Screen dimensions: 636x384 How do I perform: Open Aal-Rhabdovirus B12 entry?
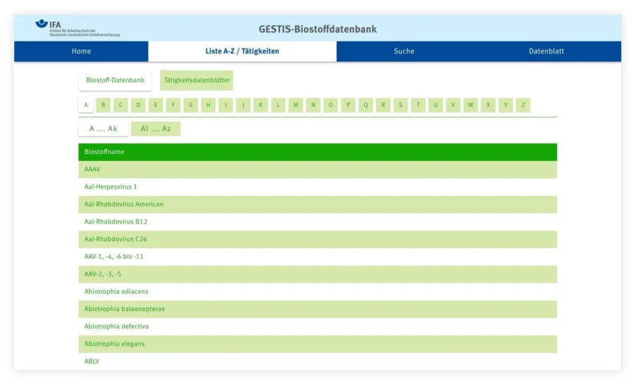318,222
